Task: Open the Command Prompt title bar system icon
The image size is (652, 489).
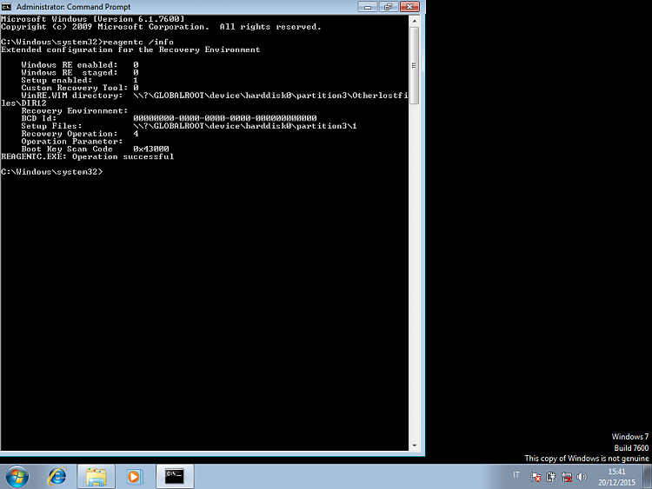Action: (6, 7)
